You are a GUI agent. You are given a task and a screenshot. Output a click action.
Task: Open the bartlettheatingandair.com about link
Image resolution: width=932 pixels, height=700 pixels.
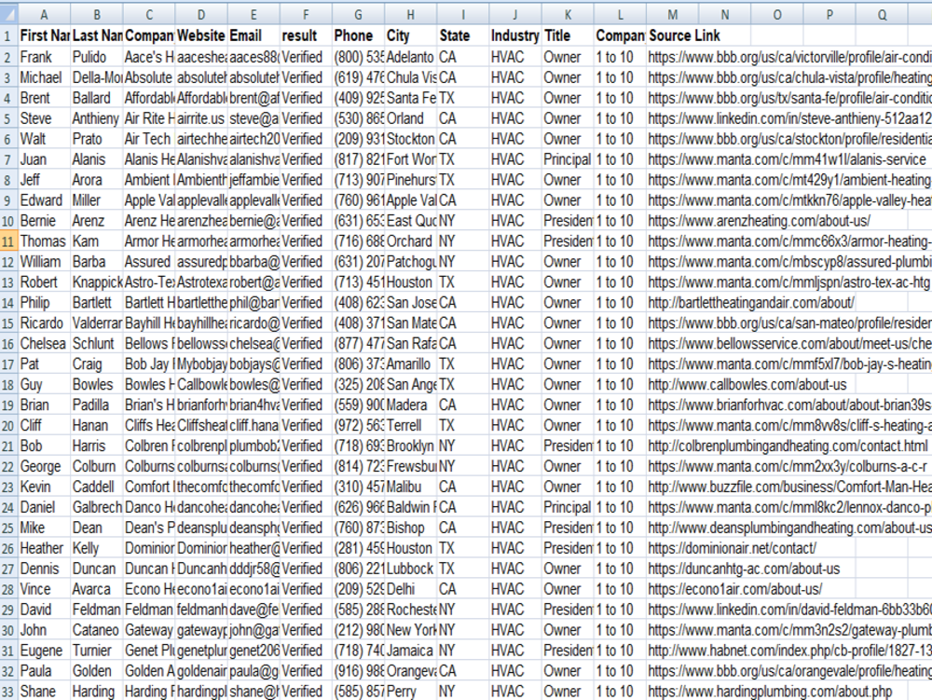(x=750, y=303)
